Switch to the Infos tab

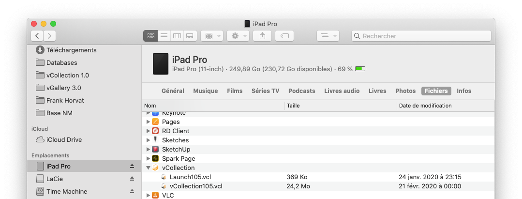coord(464,91)
